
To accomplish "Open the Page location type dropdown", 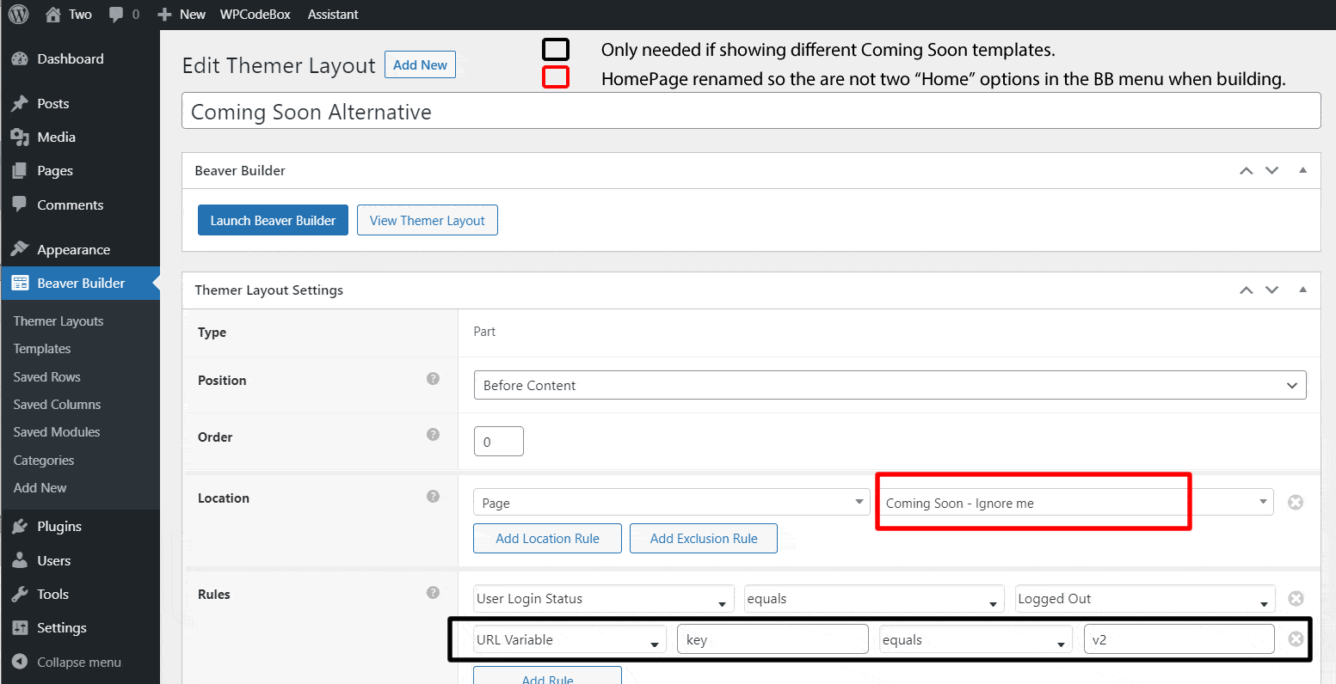I will click(672, 503).
